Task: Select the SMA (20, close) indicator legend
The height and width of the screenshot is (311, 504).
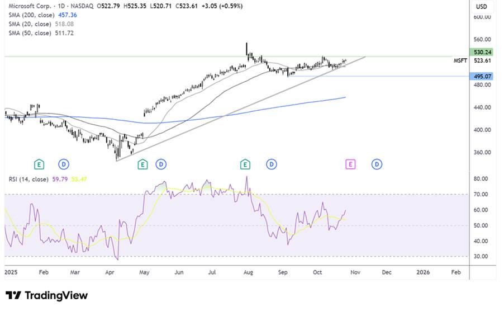Action: tap(30, 24)
